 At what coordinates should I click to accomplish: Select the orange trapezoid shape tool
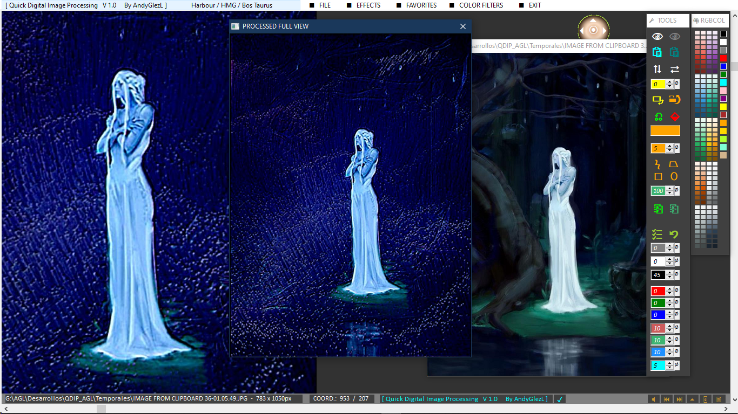674,164
